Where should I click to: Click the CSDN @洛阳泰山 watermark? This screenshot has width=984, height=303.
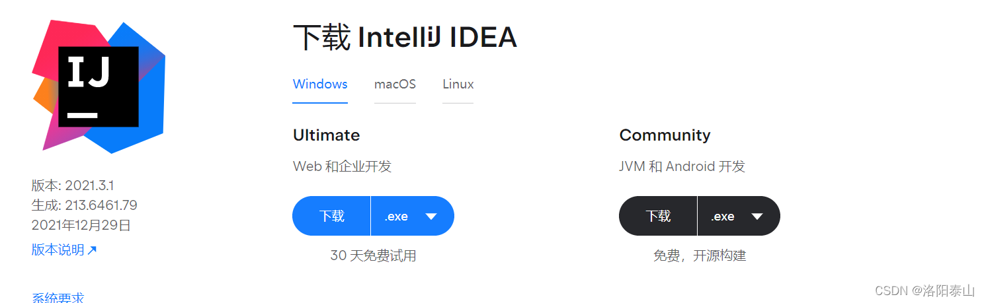(x=924, y=290)
